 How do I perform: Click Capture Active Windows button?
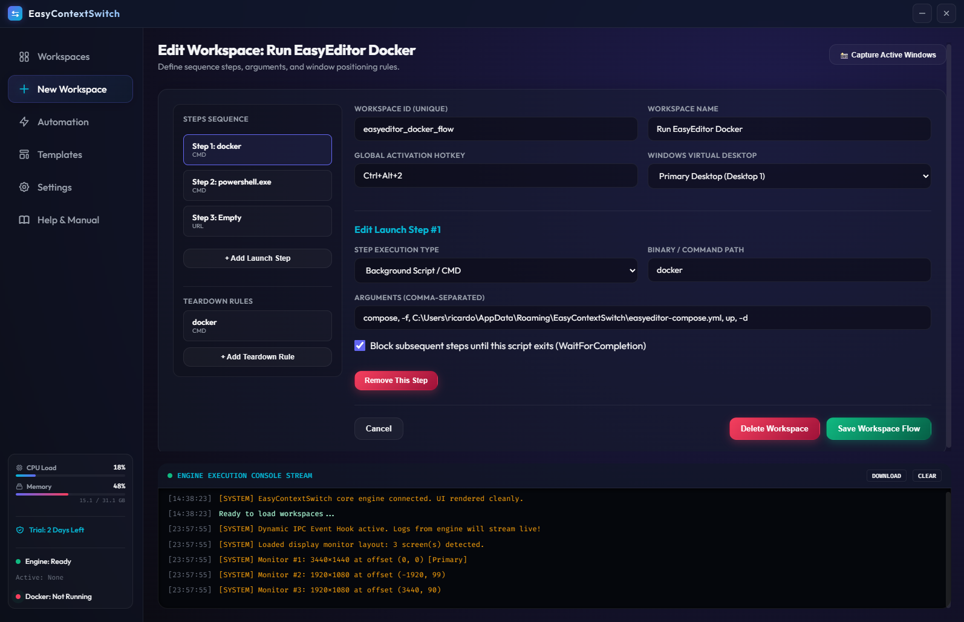(x=887, y=54)
